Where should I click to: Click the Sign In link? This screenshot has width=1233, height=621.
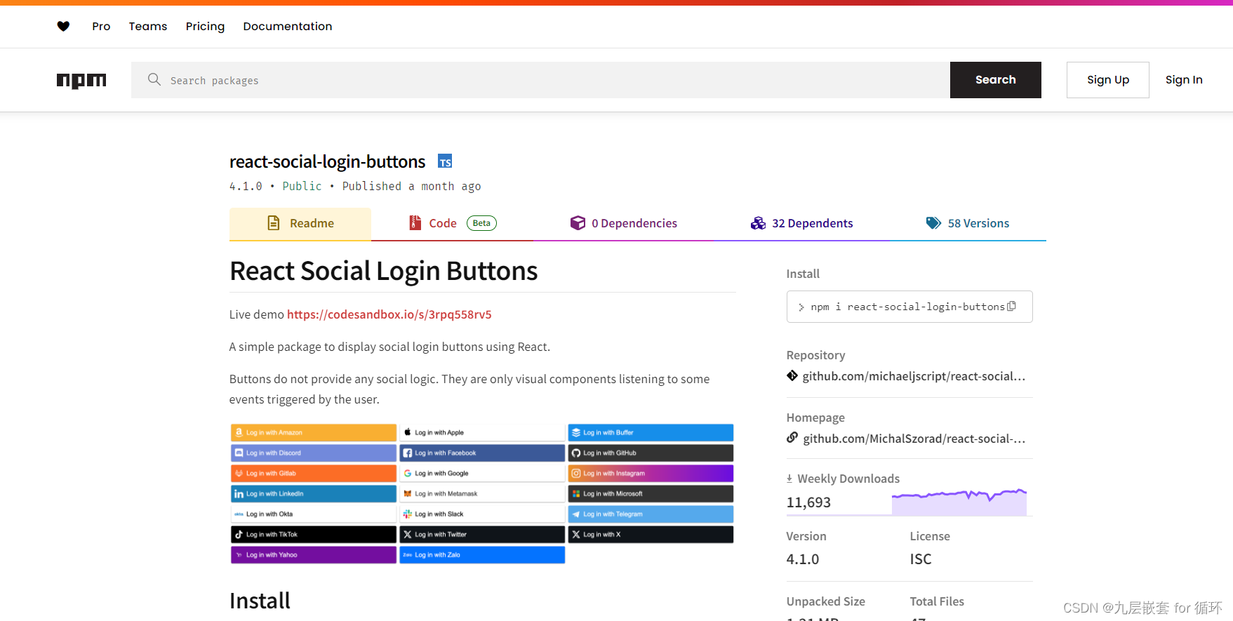(x=1184, y=80)
